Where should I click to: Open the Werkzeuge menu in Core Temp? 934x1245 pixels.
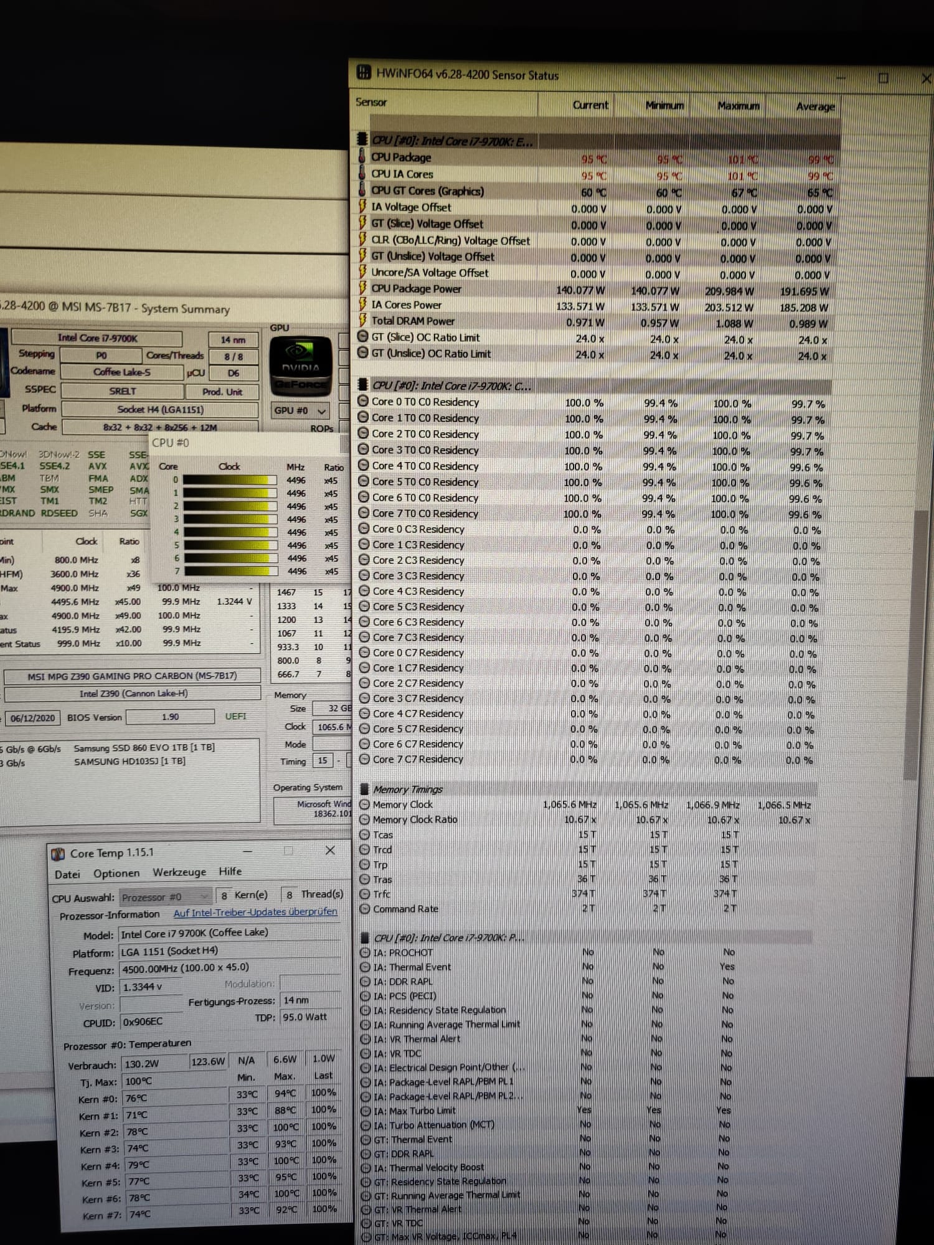179,872
